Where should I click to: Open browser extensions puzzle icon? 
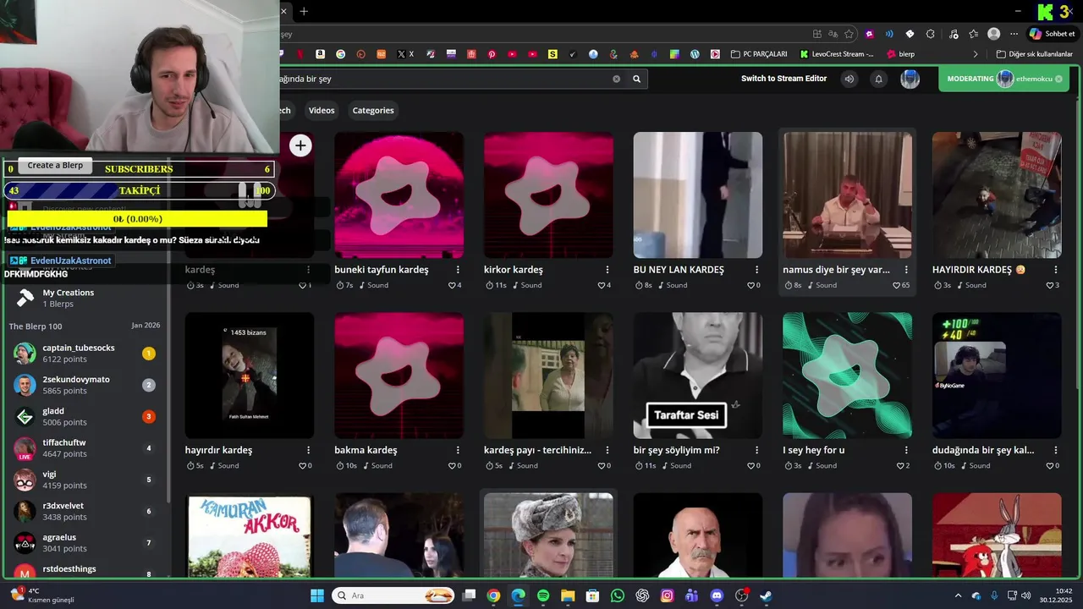click(x=931, y=34)
